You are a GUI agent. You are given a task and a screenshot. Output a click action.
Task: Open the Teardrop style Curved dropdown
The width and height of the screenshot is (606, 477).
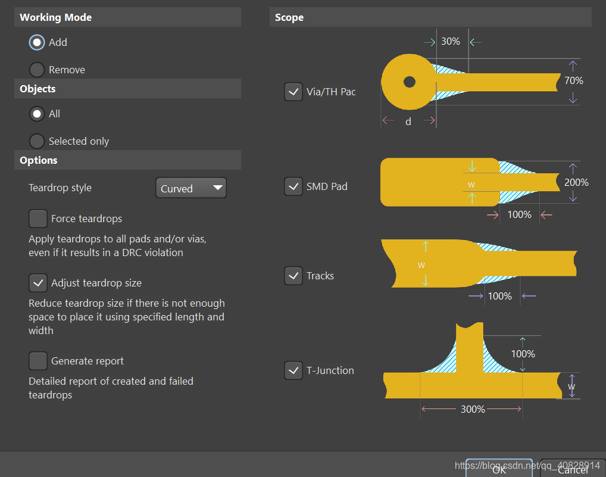coord(191,188)
